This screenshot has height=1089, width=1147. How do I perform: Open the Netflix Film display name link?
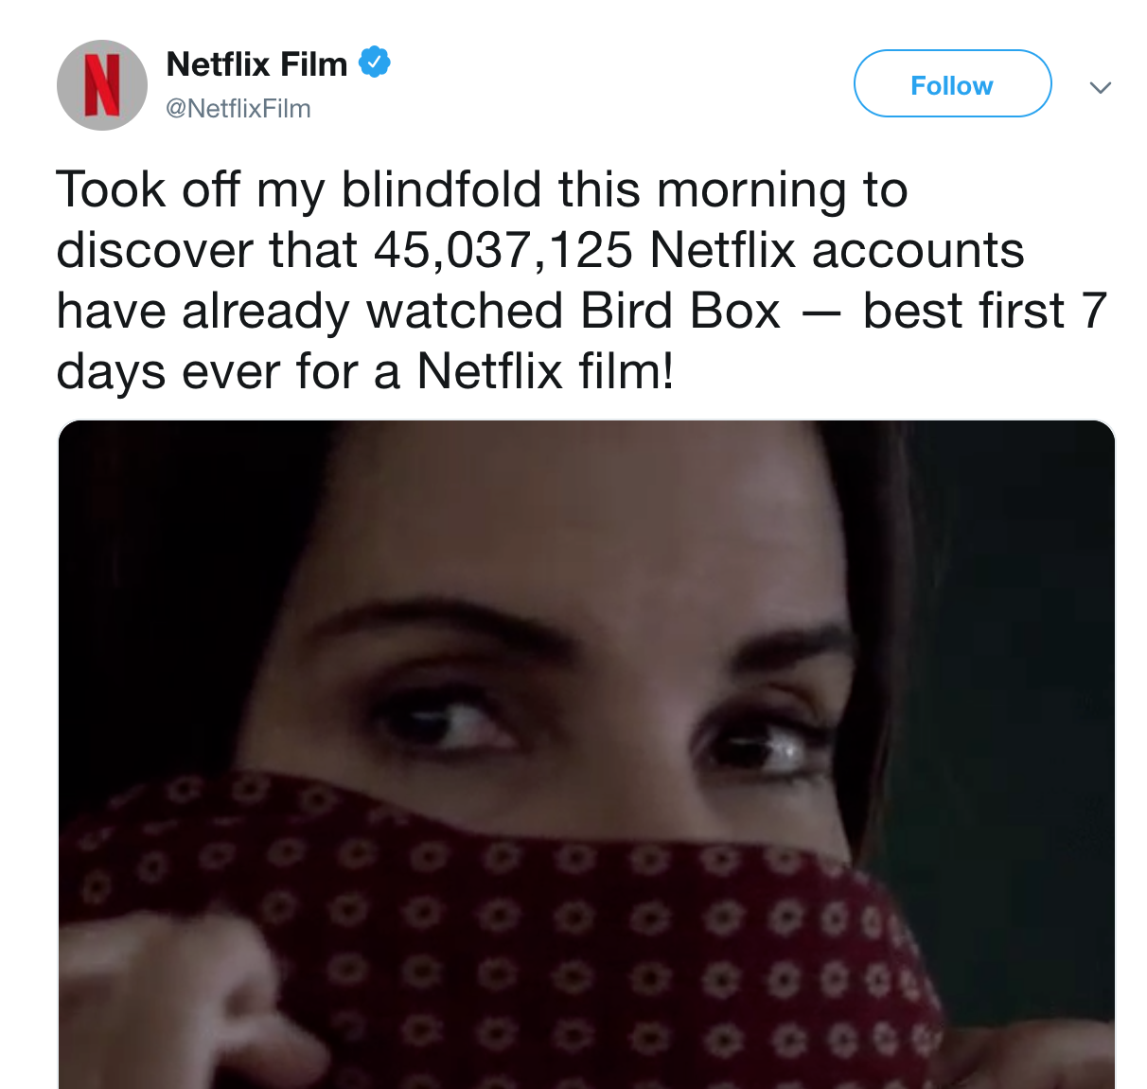(257, 64)
